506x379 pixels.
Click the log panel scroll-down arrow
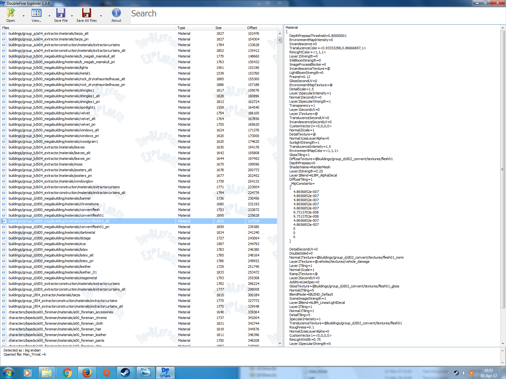[x=503, y=363]
